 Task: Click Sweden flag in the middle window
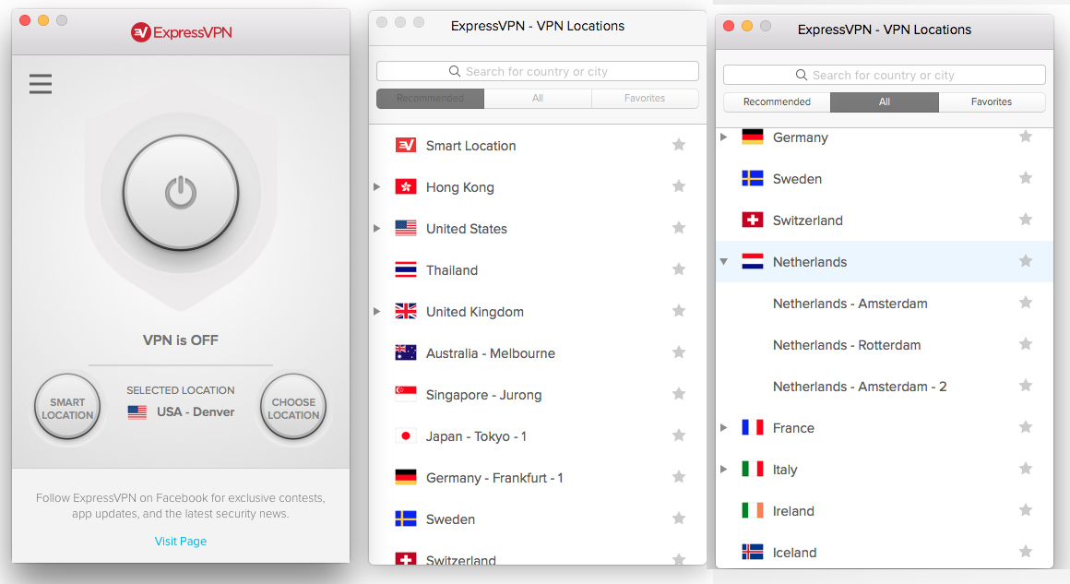[405, 519]
